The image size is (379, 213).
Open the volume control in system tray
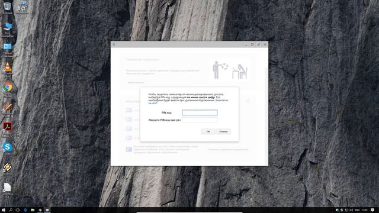tap(351, 210)
